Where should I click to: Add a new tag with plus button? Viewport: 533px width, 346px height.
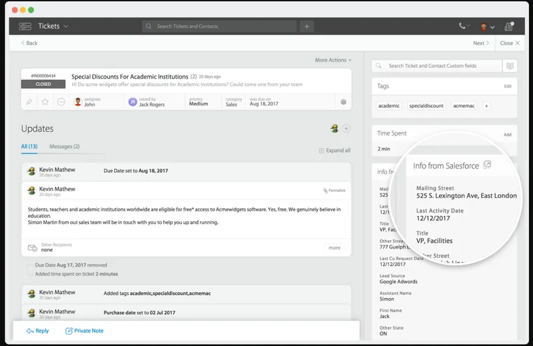coord(486,106)
